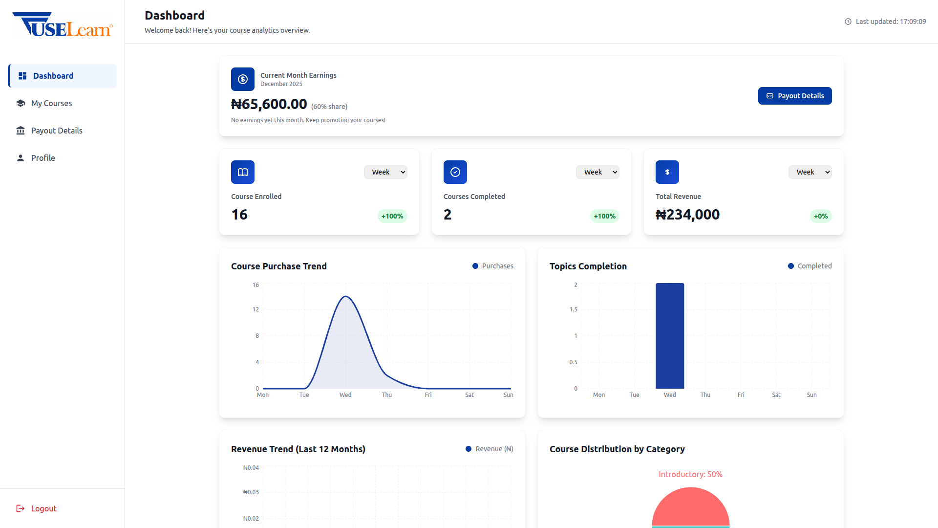Toggle the Purchases legend dot
938x528 pixels.
pos(475,266)
